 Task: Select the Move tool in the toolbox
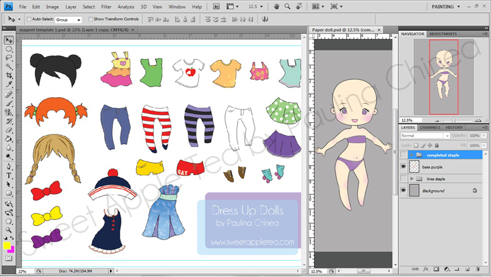point(9,40)
